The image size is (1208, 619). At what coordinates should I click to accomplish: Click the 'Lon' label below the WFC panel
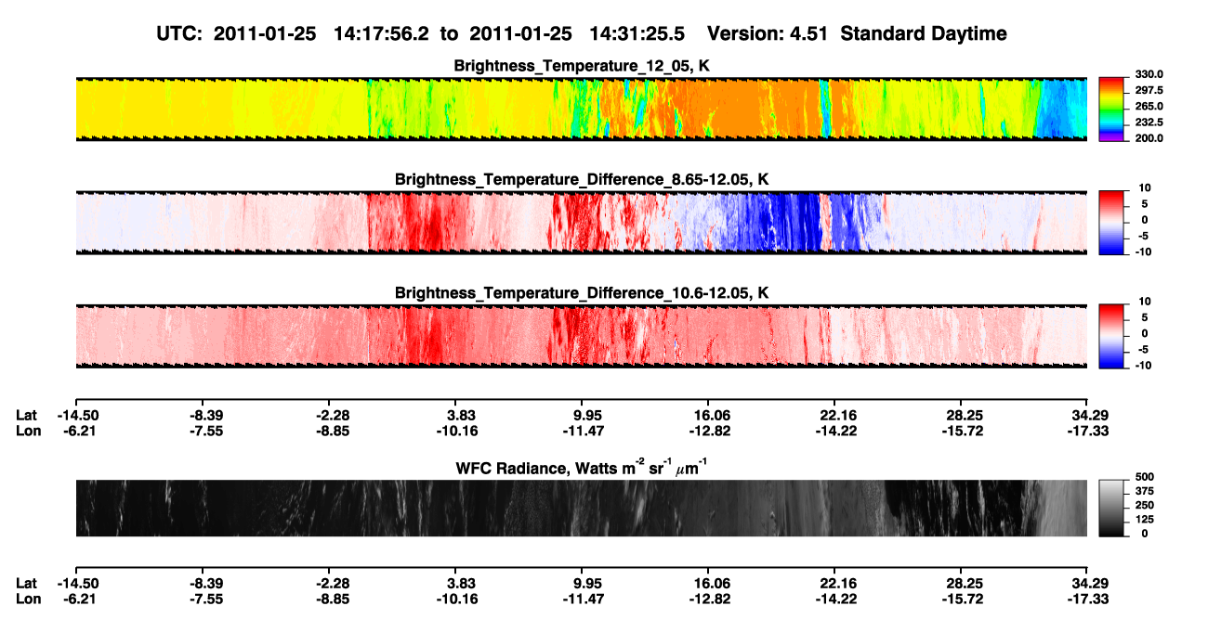27,600
